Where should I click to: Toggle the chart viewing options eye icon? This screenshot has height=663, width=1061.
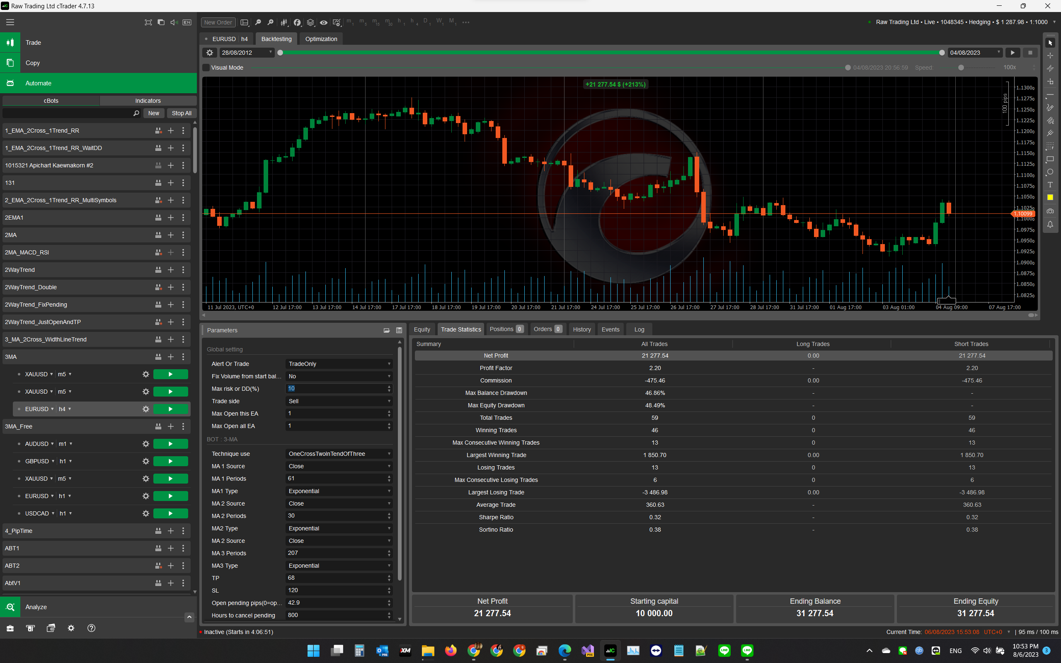pyautogui.click(x=324, y=22)
